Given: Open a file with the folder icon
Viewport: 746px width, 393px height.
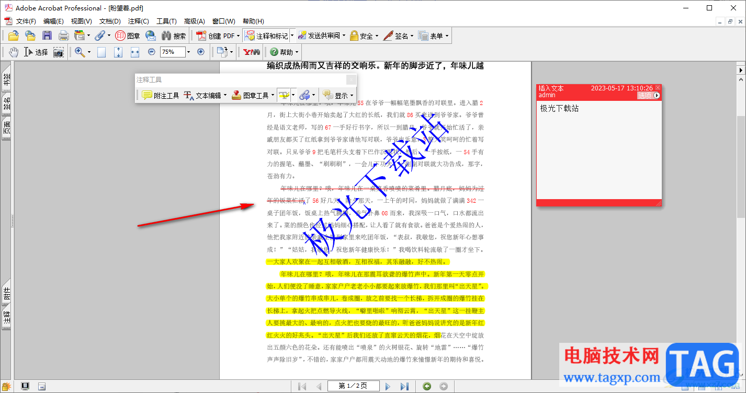Looking at the screenshot, I should point(14,36).
